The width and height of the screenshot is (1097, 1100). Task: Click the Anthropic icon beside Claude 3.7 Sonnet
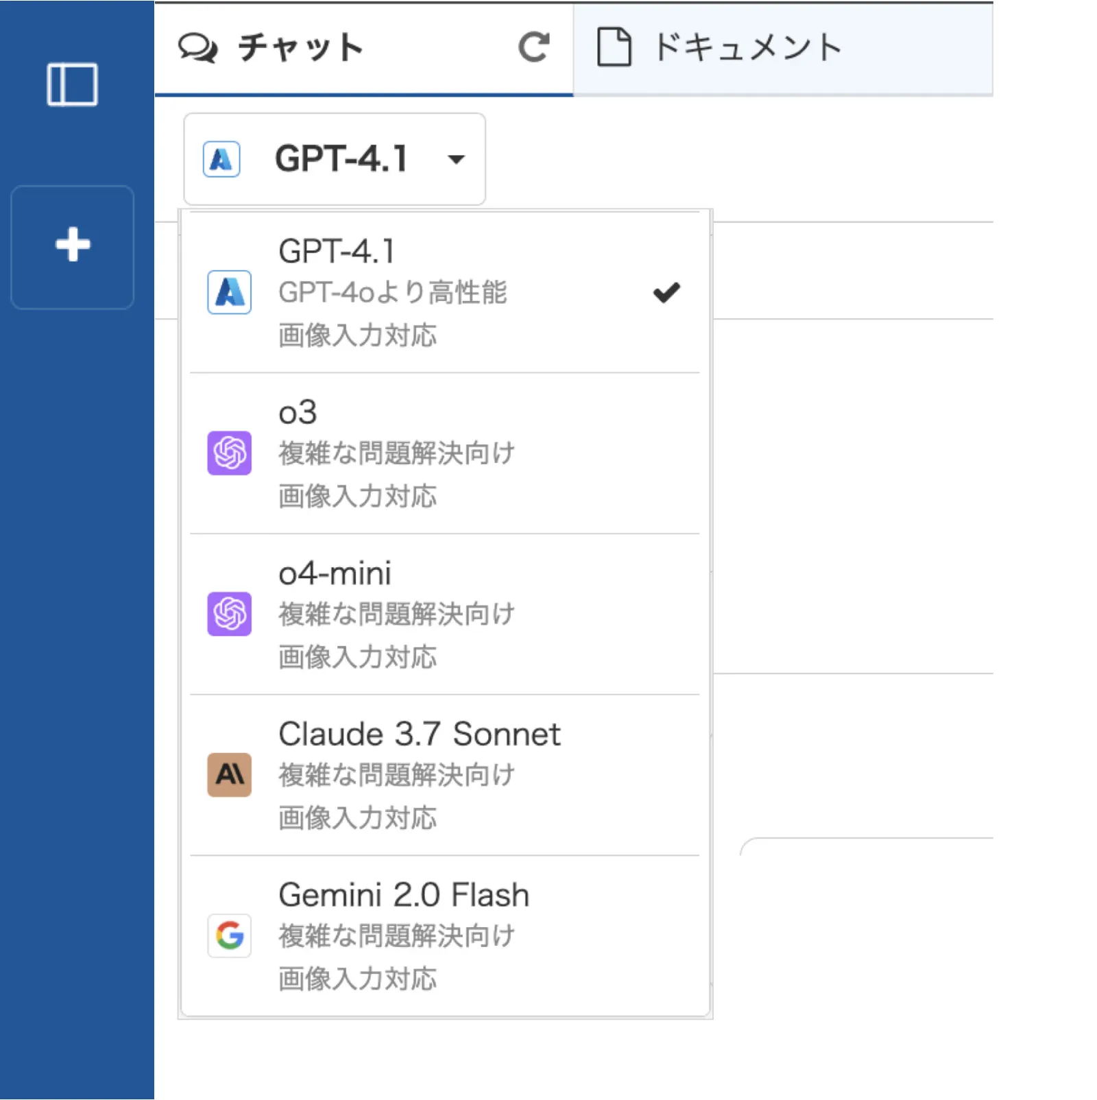[x=229, y=775]
